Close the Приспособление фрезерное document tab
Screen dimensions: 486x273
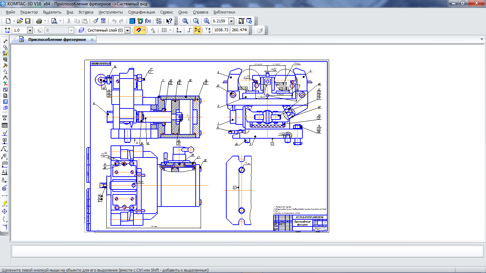click(x=92, y=39)
